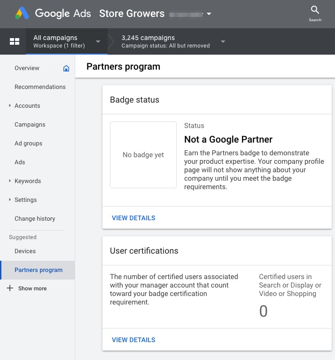Expand the Accounts menu arrow
335x360 pixels.
pyautogui.click(x=10, y=105)
